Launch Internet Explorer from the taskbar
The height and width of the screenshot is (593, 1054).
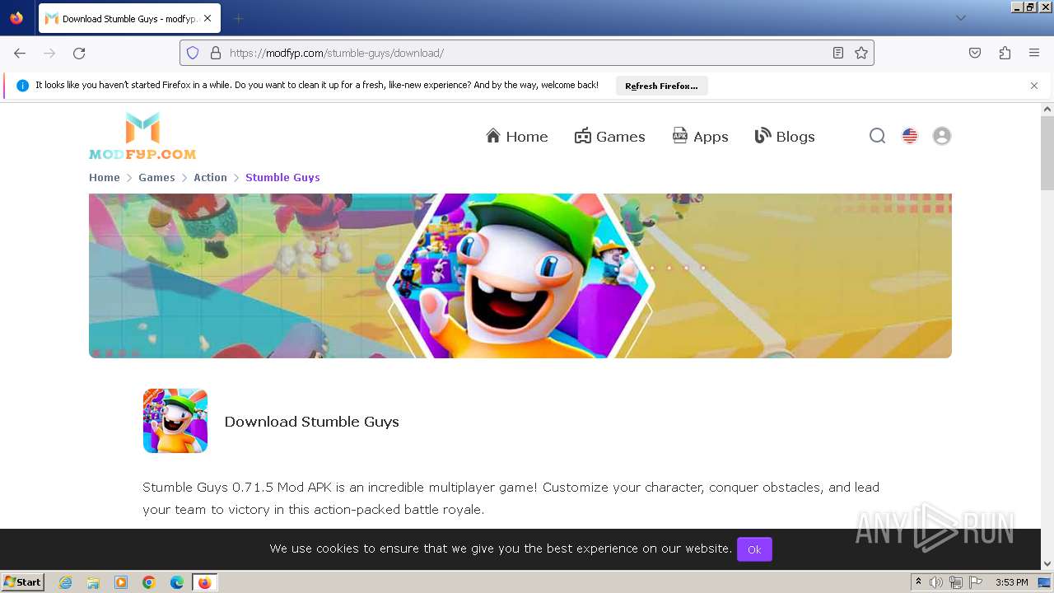[x=65, y=582]
